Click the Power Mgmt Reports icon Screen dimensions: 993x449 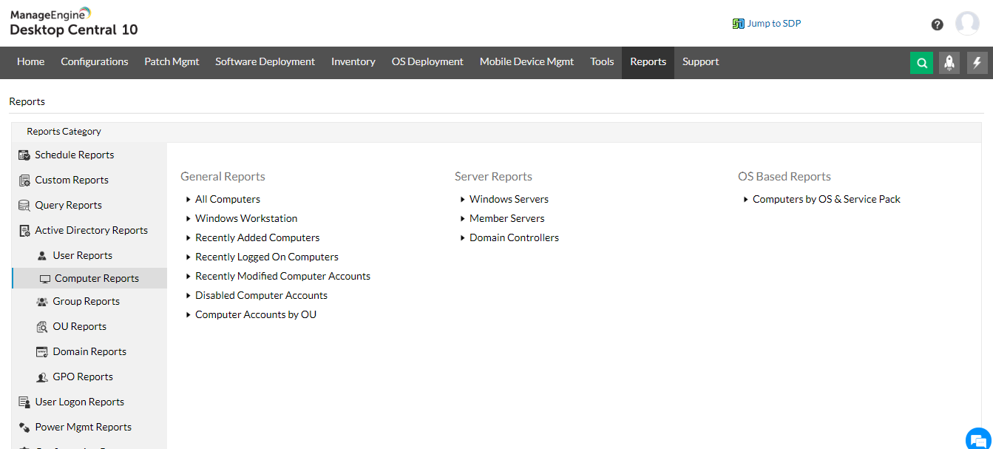(x=24, y=428)
